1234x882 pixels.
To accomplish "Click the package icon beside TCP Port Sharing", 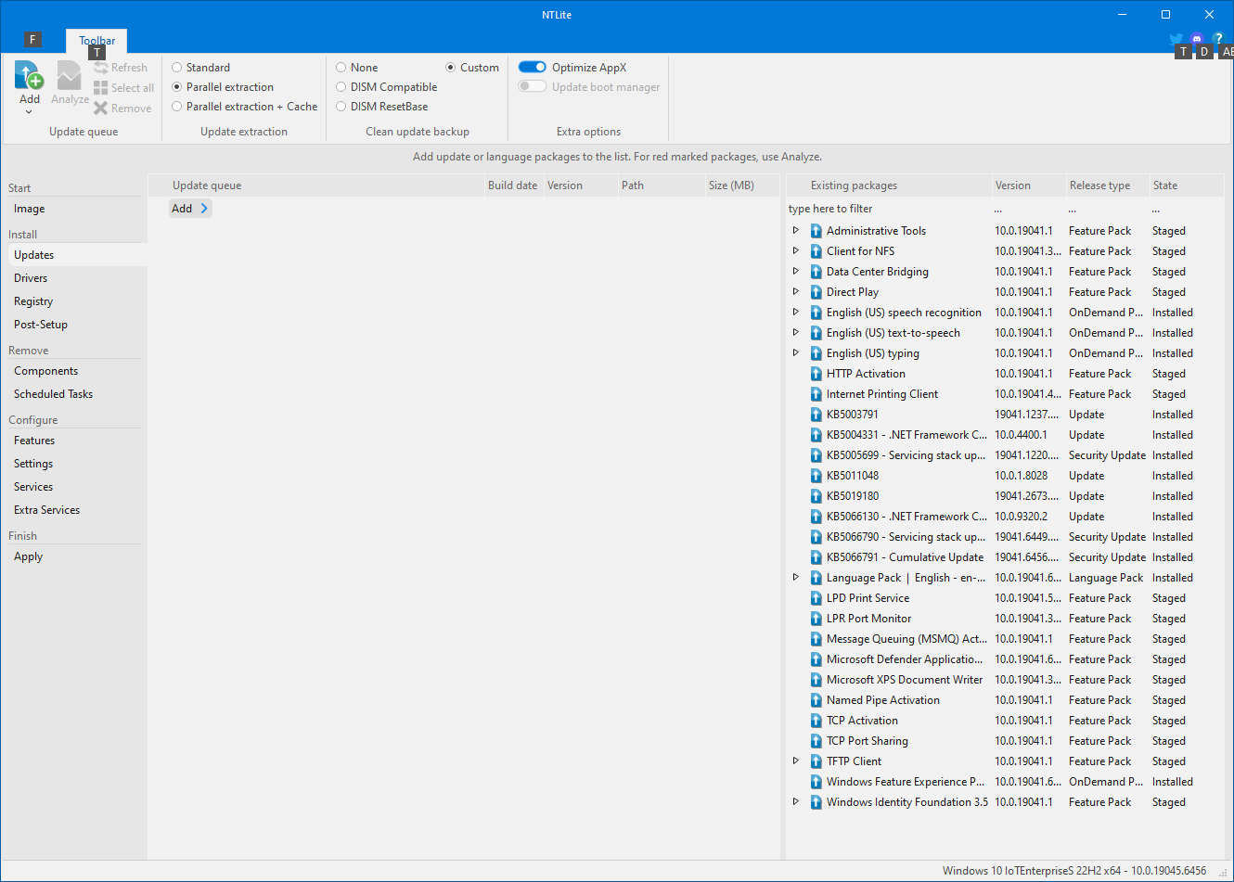I will click(816, 741).
